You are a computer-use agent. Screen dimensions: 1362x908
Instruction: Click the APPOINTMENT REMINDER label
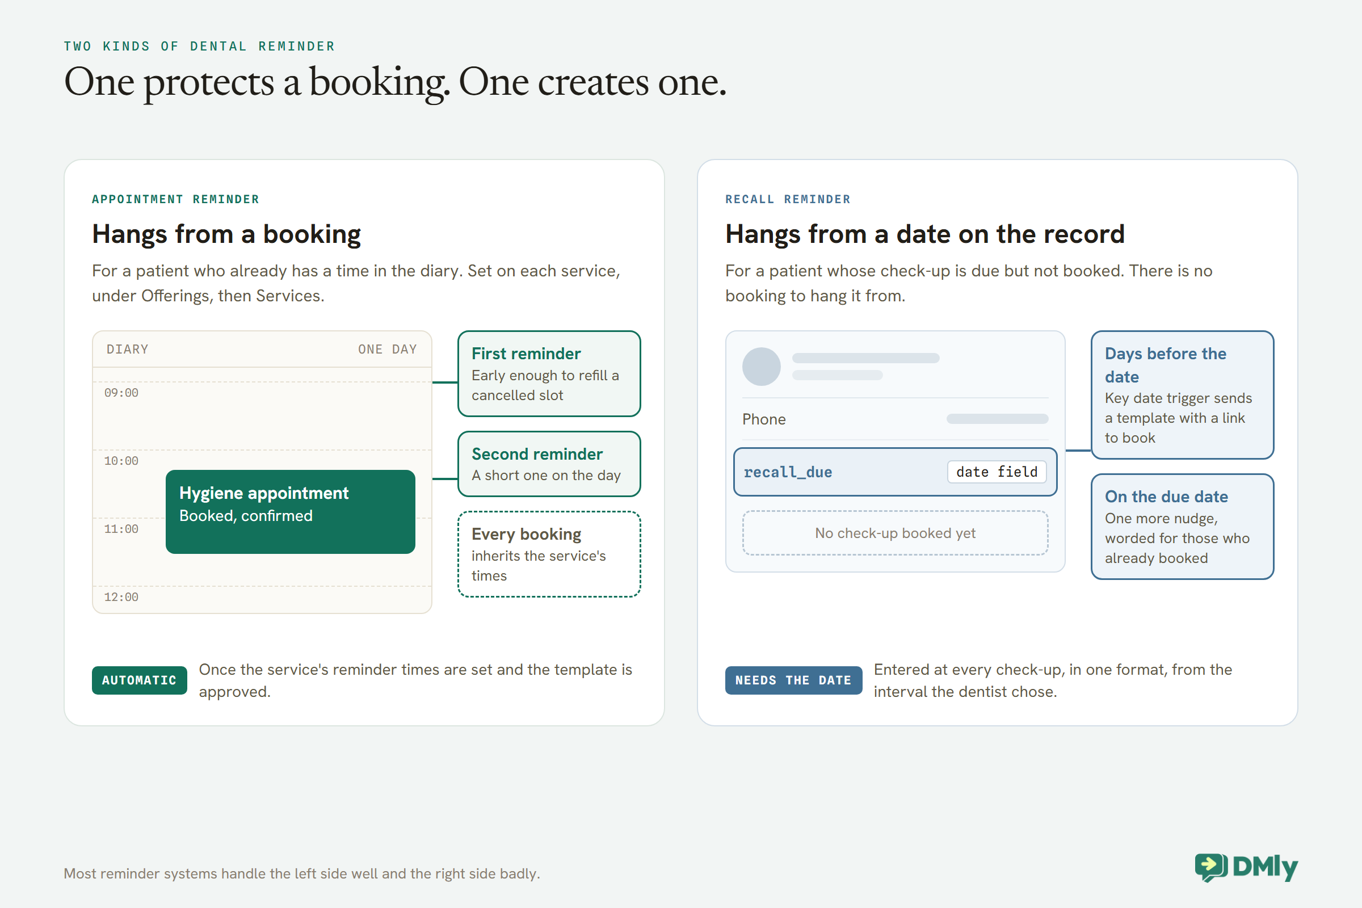pos(175,199)
